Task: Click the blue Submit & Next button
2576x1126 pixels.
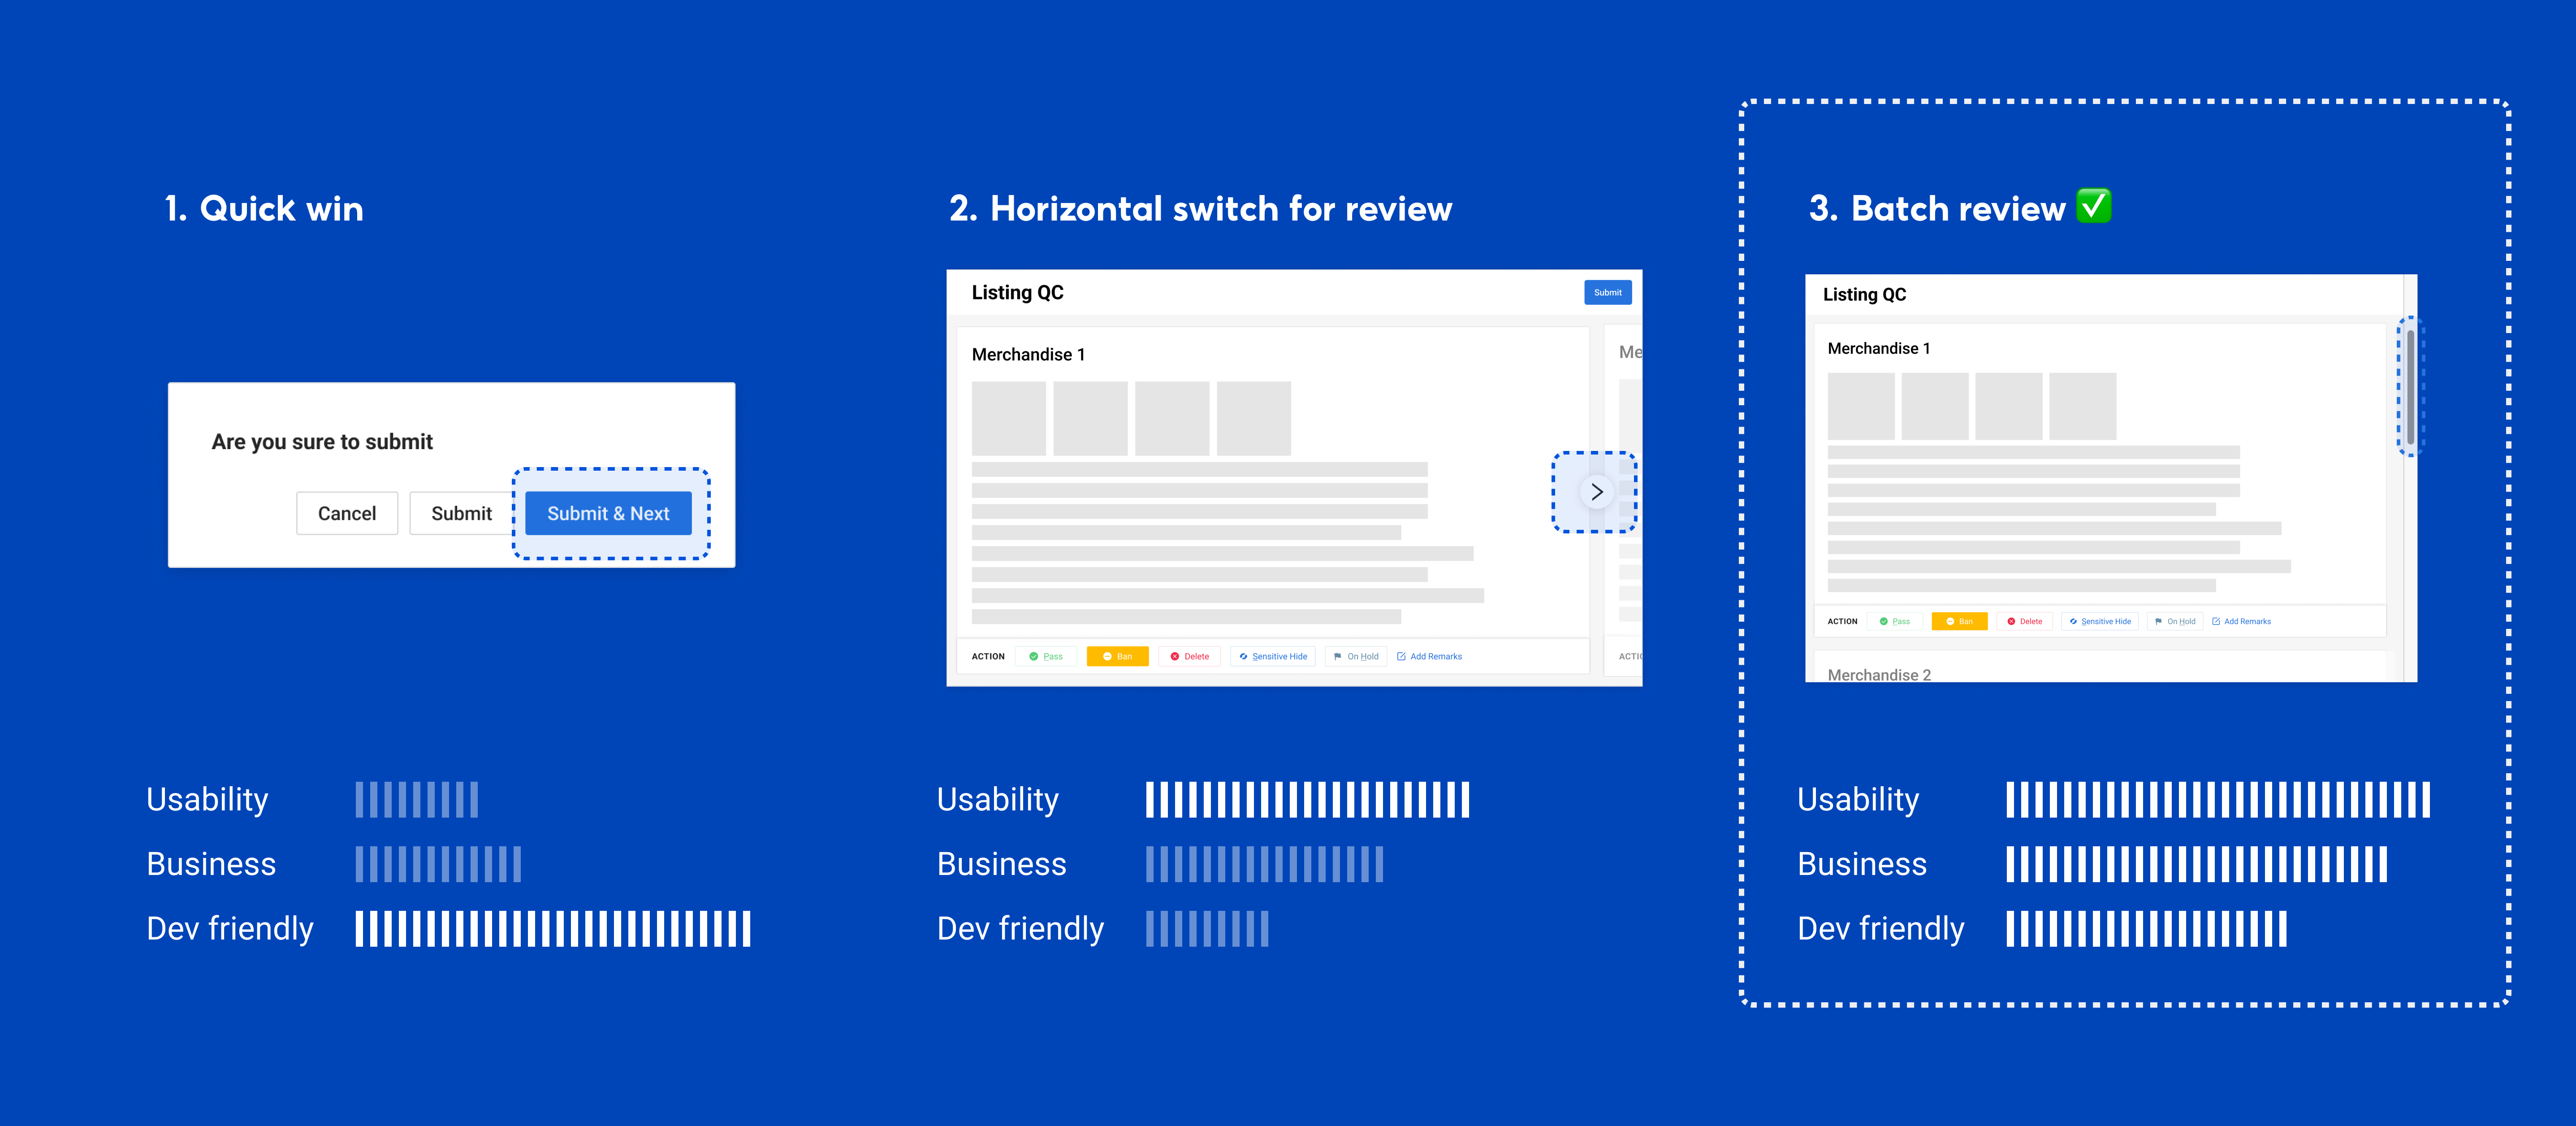Action: point(608,513)
